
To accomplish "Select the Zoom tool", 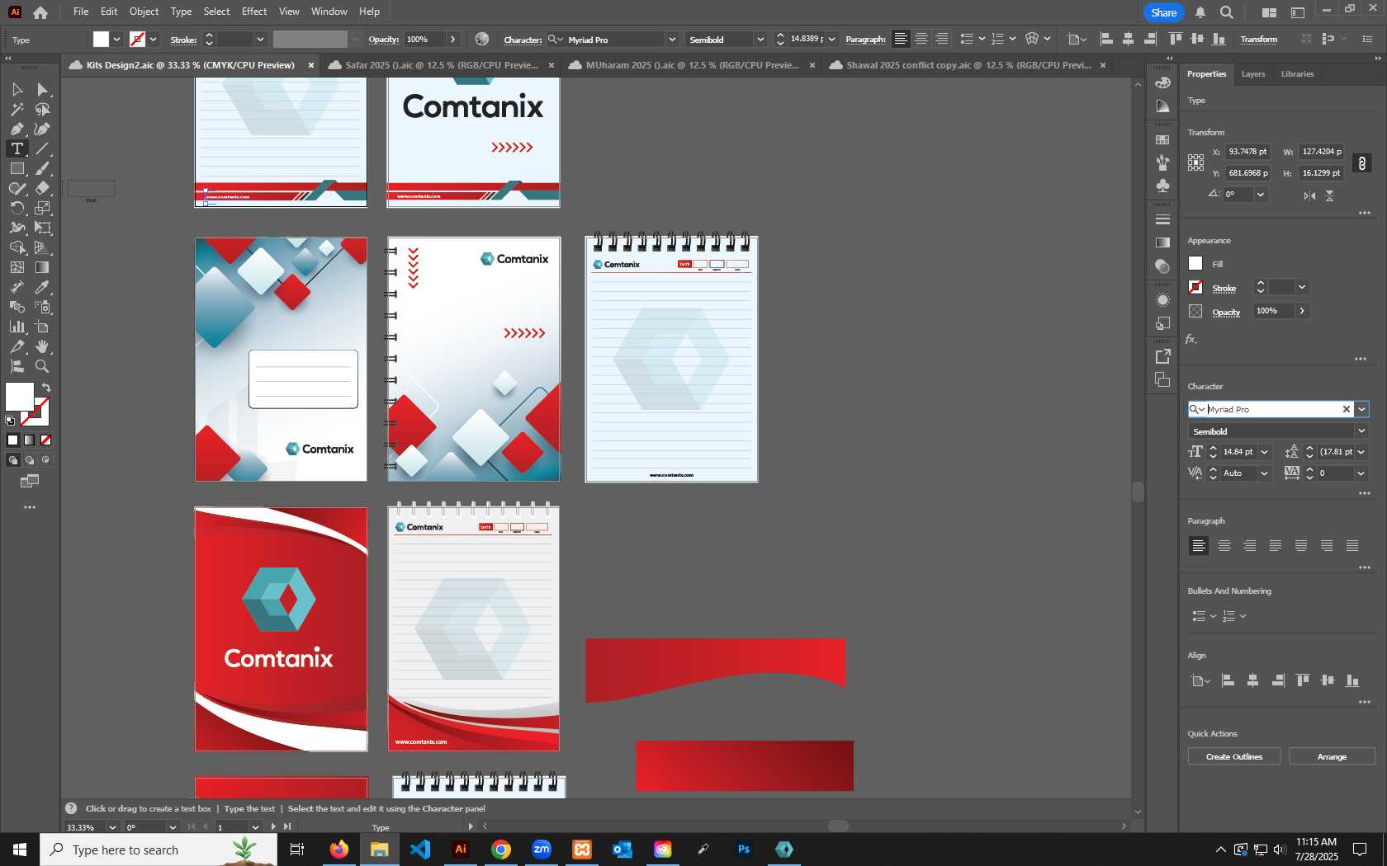I will click(42, 366).
